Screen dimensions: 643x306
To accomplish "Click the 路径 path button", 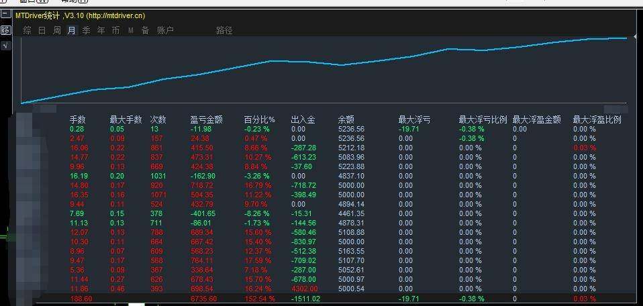I will pos(224,30).
